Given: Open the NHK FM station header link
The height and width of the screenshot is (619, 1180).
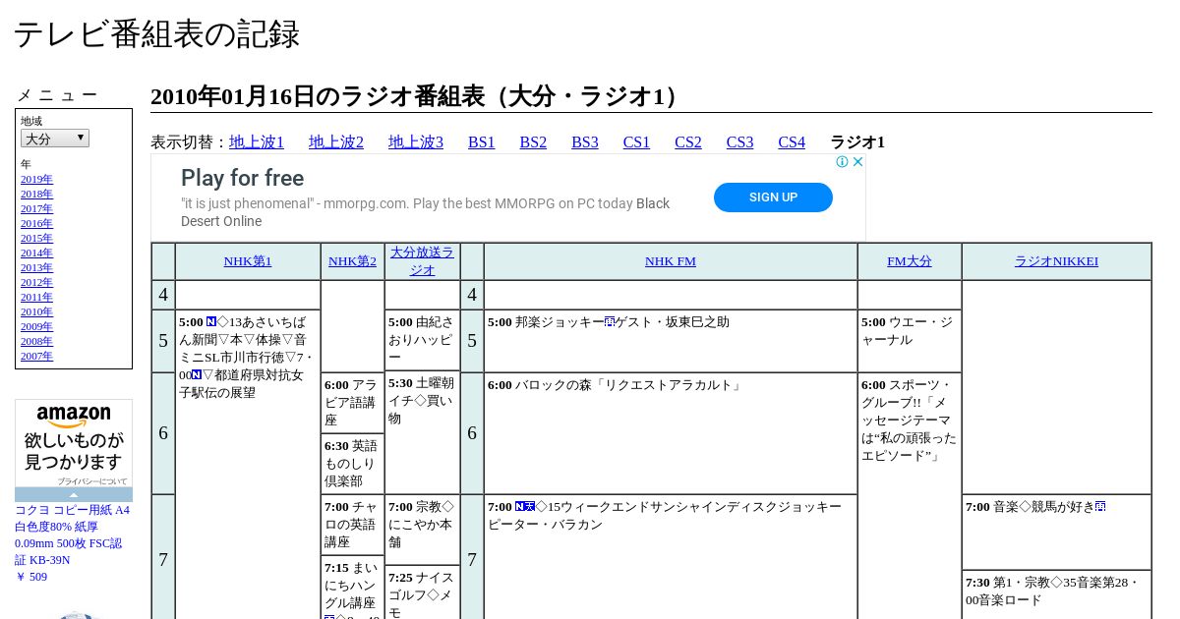Looking at the screenshot, I should pos(671,261).
